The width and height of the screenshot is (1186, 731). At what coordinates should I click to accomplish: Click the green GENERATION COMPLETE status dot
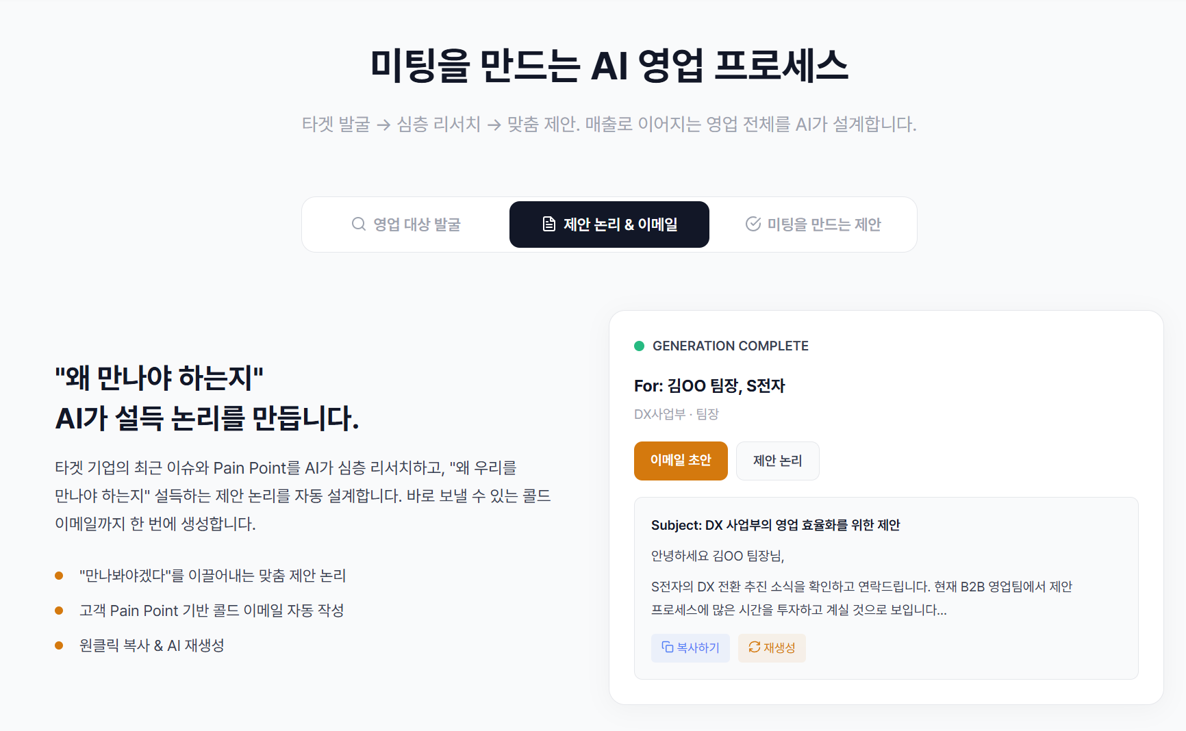pyautogui.click(x=639, y=346)
